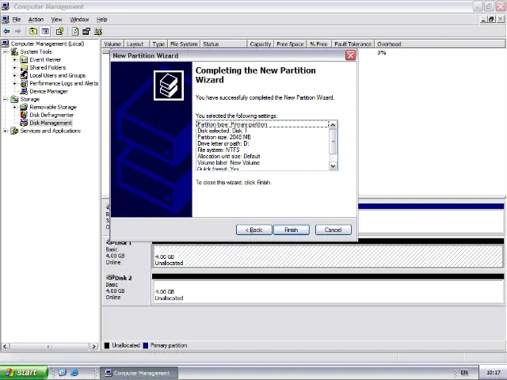Sort by File System column header
The image size is (507, 380).
[184, 44]
